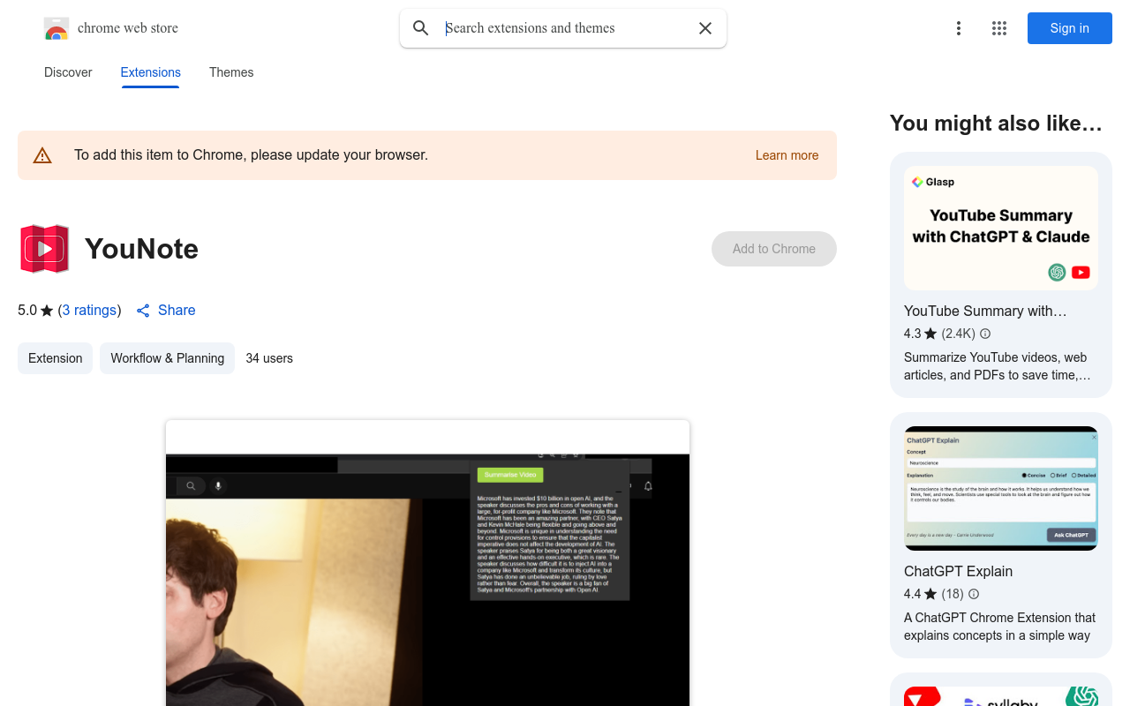Click the star icon beside 4.4 rating
Screen dimensions: 1130x706
pos(930,594)
